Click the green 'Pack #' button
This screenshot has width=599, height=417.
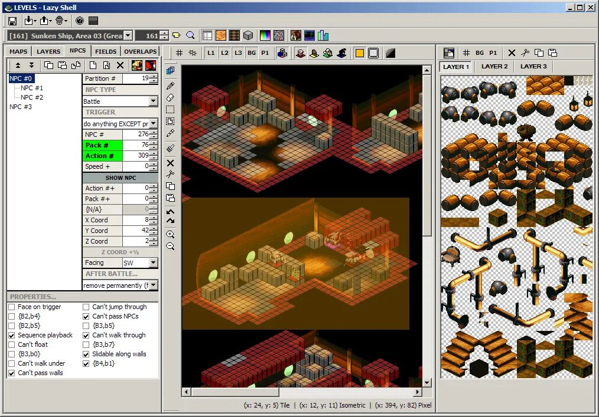click(102, 145)
